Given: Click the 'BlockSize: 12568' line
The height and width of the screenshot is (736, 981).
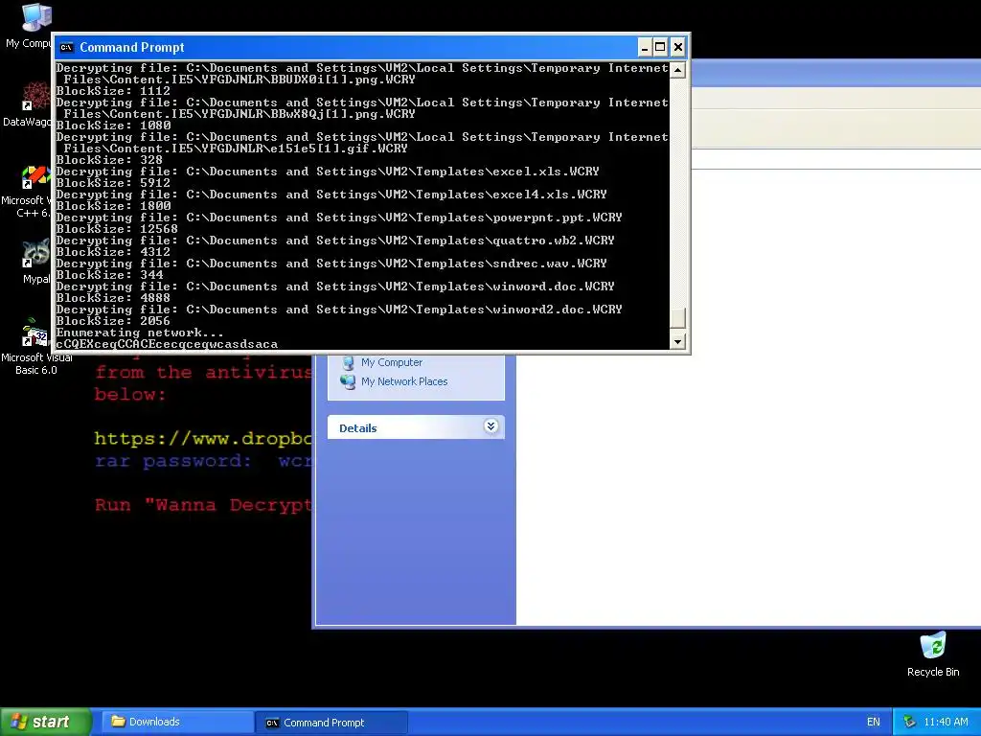Looking at the screenshot, I should point(117,229).
